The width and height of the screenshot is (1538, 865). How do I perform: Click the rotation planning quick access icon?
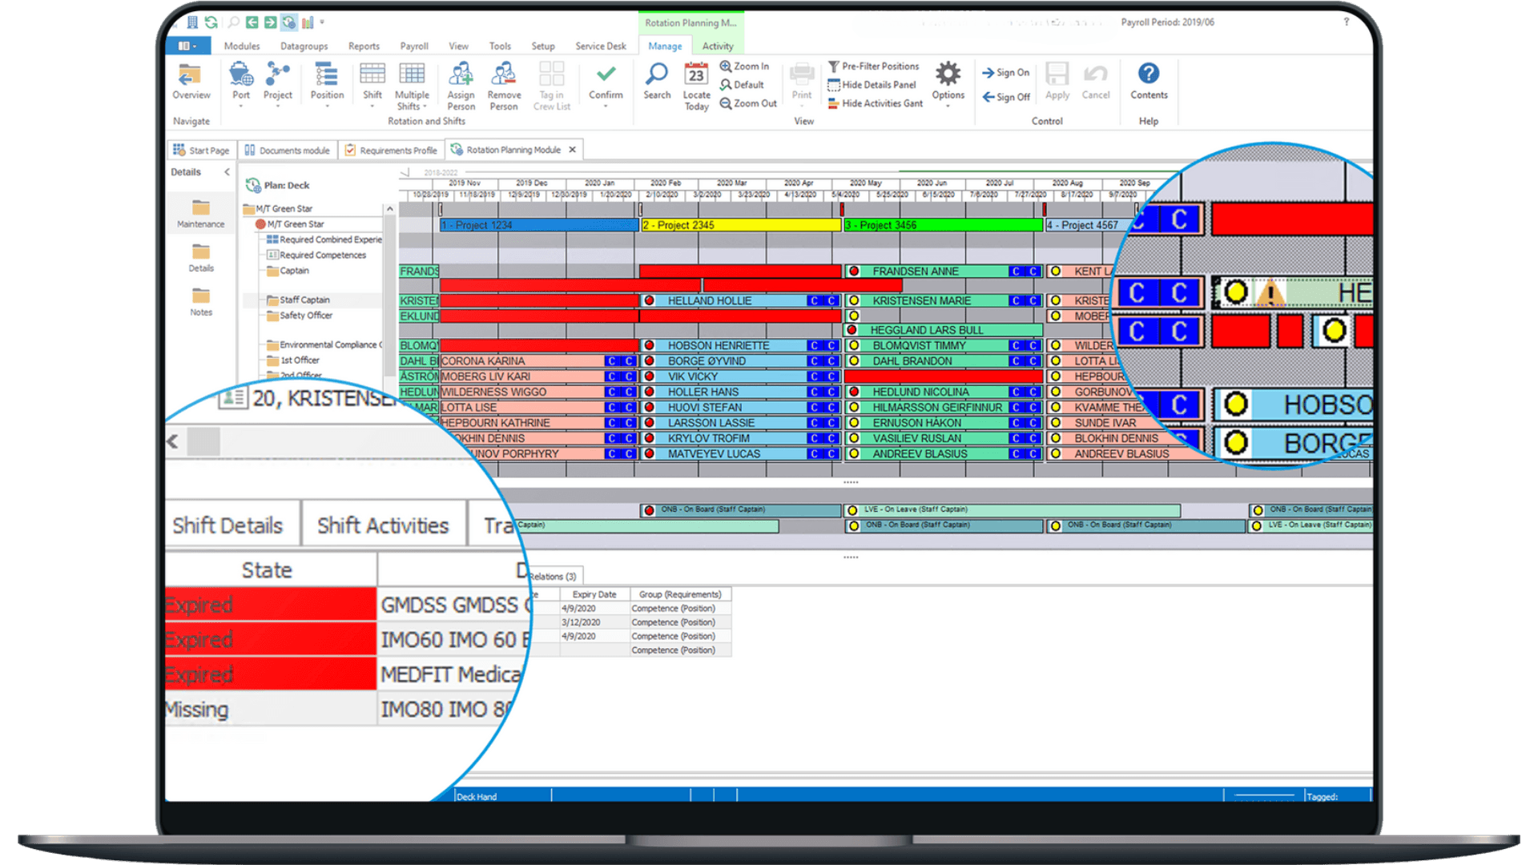pos(289,22)
